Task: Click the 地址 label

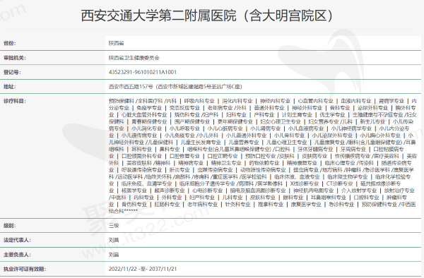Action: click(9, 87)
